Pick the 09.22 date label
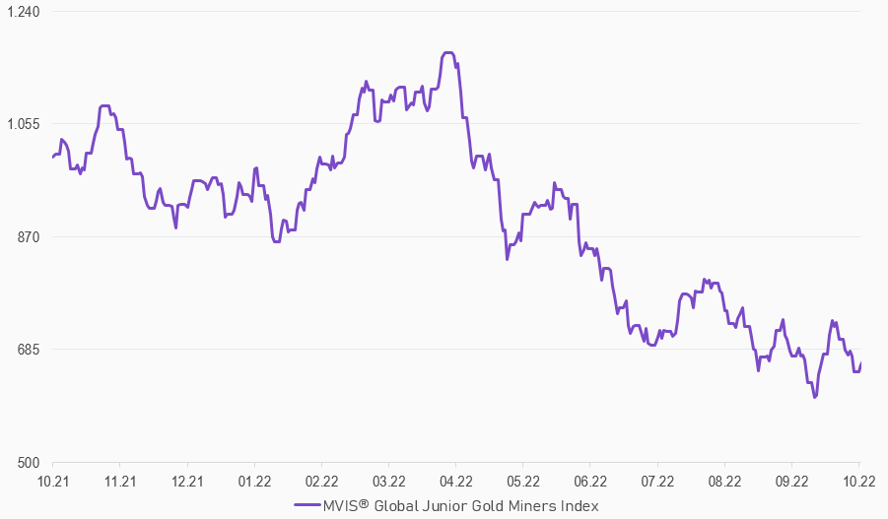The height and width of the screenshot is (519, 888). tap(791, 481)
